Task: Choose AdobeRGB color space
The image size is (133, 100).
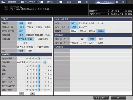Action: click(x=83, y=27)
